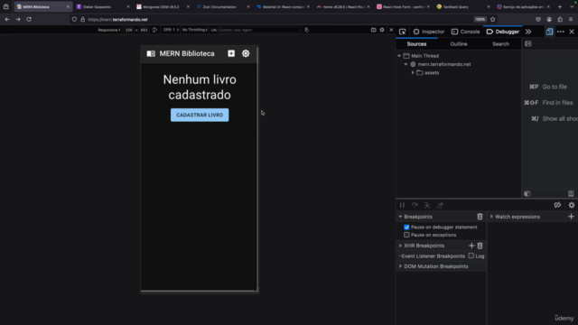578x325 pixels.
Task: Switch to the Console tab
Action: pyautogui.click(x=466, y=32)
